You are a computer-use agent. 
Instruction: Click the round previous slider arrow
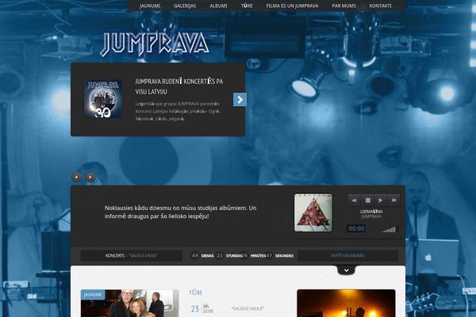point(77,177)
